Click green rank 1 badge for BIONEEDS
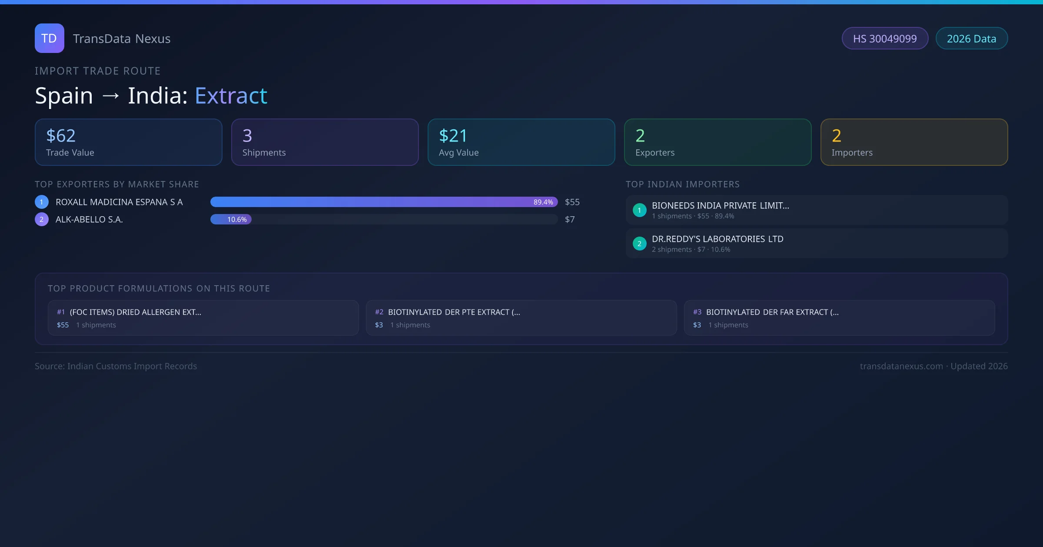1043x547 pixels. [639, 210]
